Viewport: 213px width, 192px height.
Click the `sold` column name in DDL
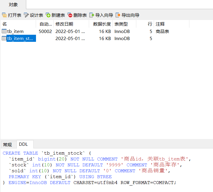click(17, 171)
